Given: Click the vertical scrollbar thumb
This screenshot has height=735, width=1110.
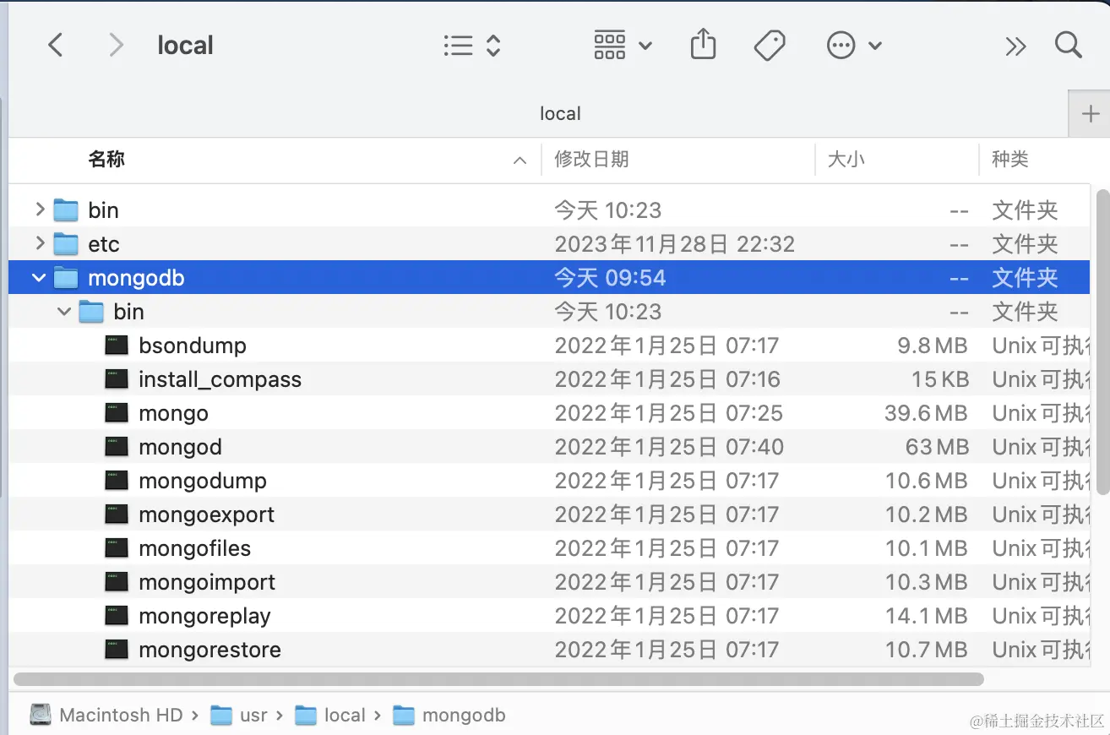Looking at the screenshot, I should click(x=1102, y=342).
